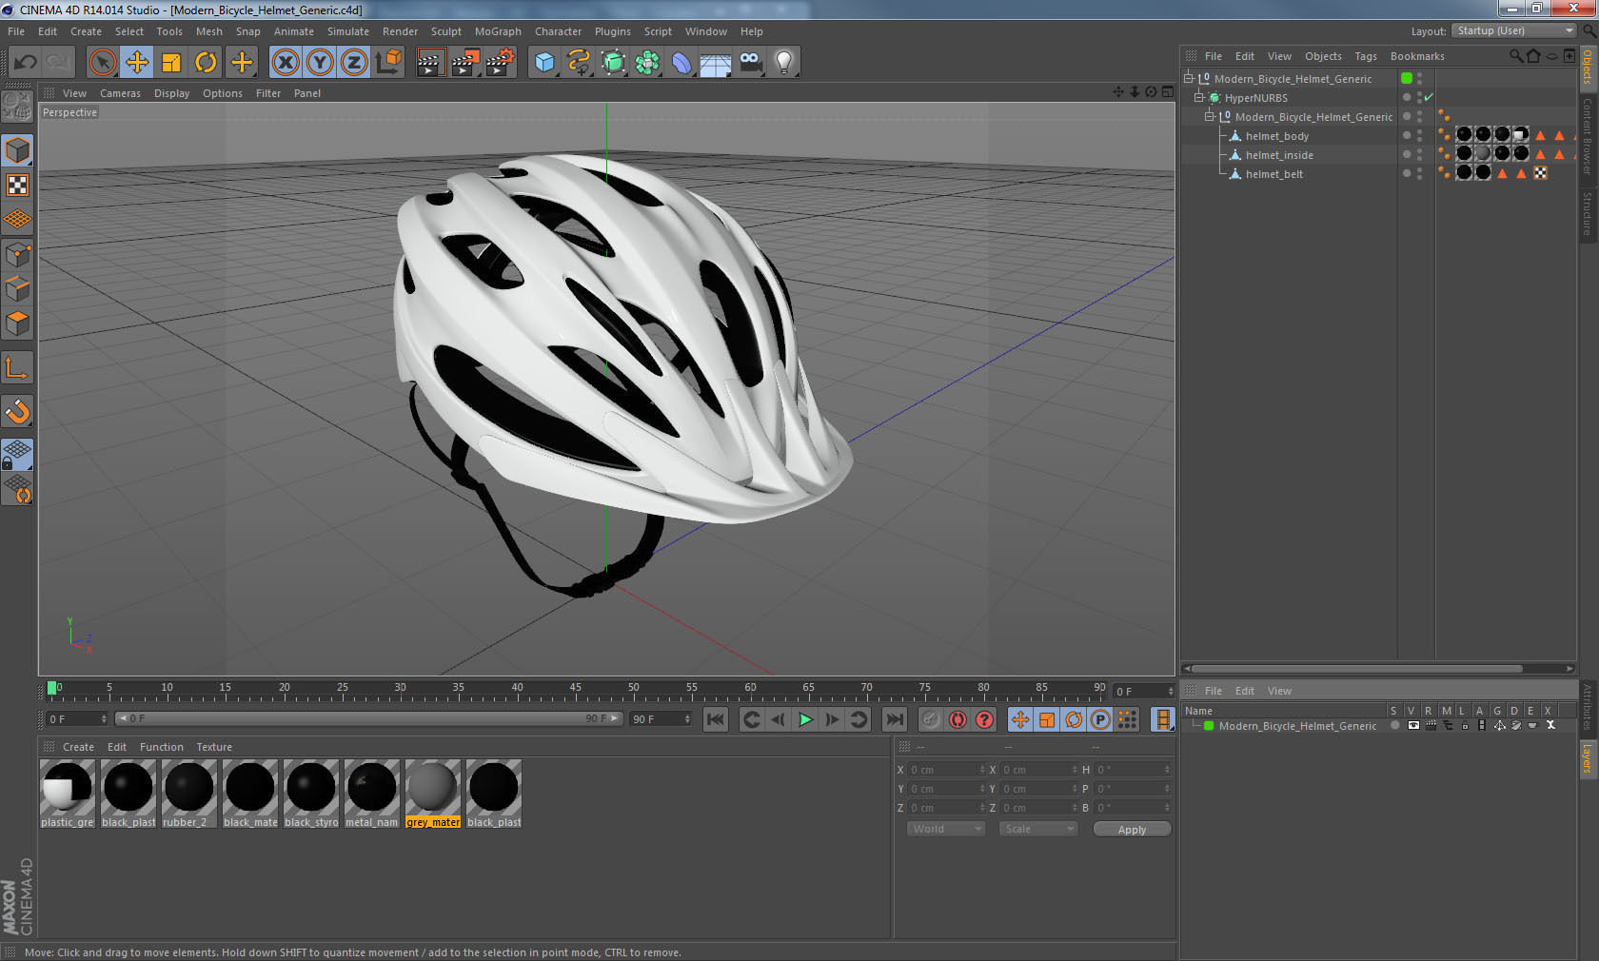Select helmet_belt object

coord(1274,174)
